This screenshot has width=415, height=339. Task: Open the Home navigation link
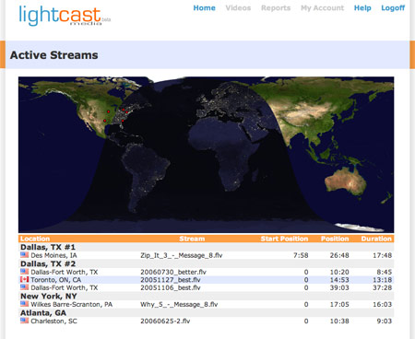204,8
